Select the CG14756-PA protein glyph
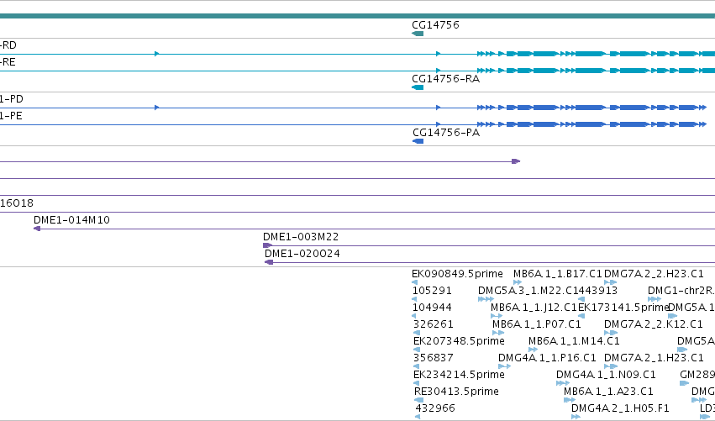 (x=418, y=141)
